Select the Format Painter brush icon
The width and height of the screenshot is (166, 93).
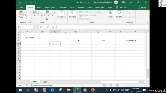pos(26,19)
